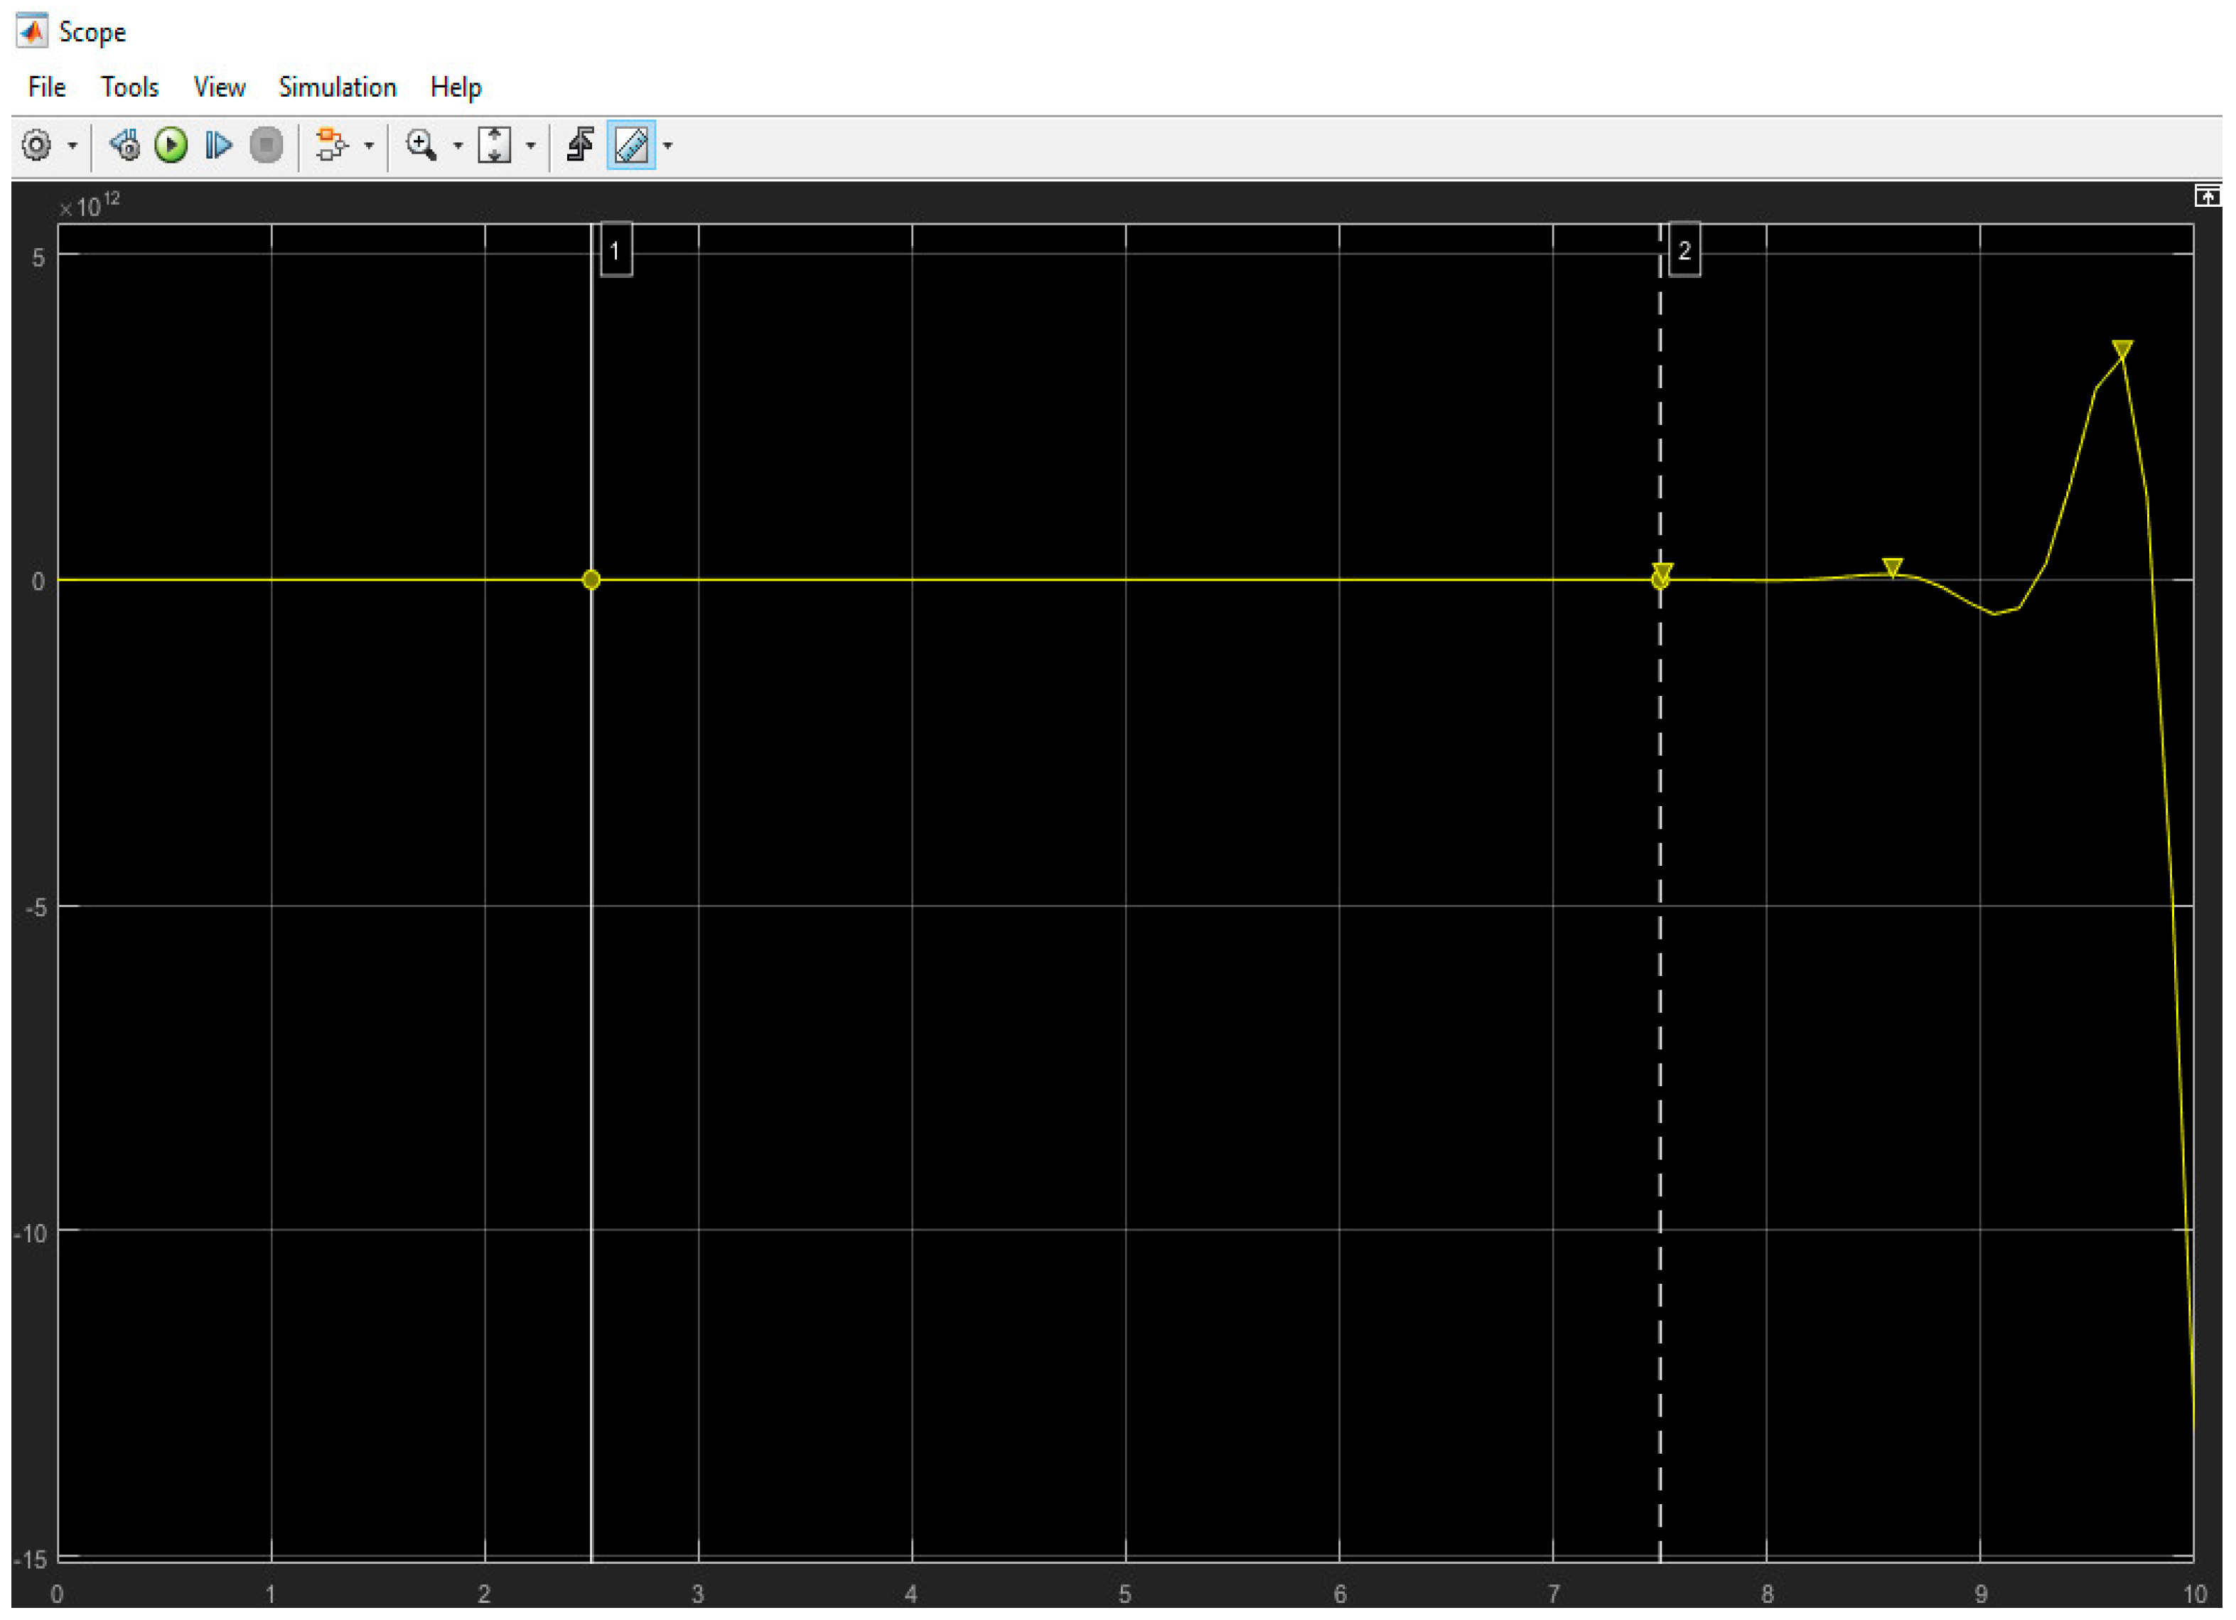
Task: Run the simulation with the green play button
Action: pos(171,146)
